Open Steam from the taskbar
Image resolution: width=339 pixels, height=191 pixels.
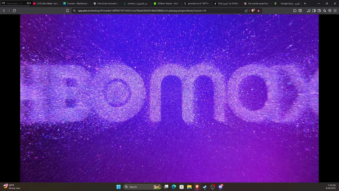click(x=205, y=187)
